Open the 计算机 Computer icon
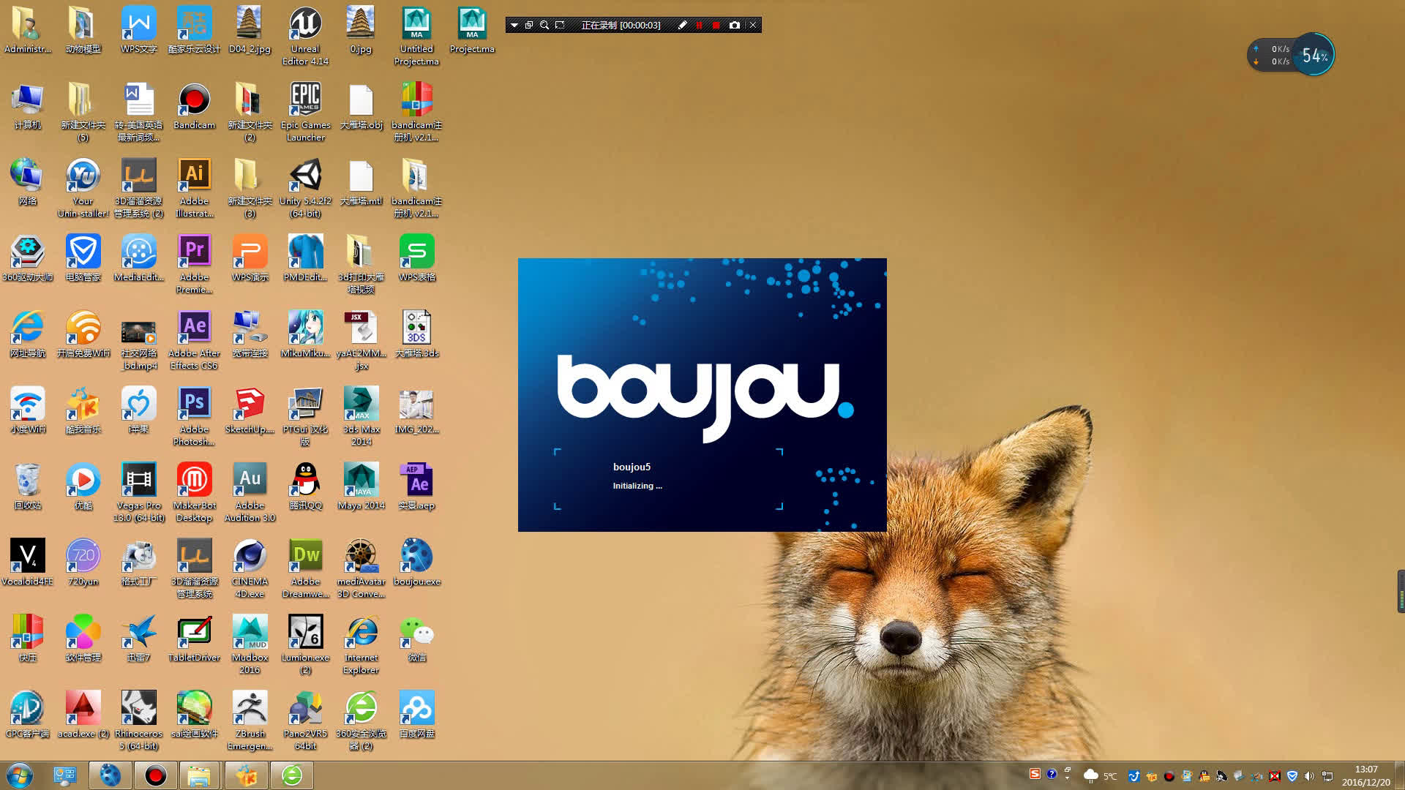The image size is (1405, 790). click(x=28, y=106)
